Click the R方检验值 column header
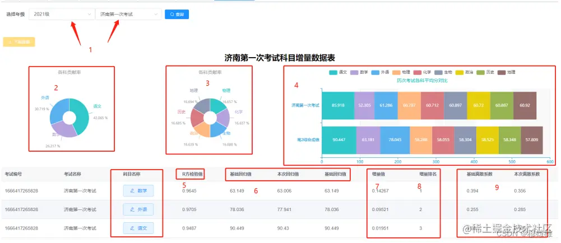The height and width of the screenshot is (243, 561). click(x=192, y=174)
